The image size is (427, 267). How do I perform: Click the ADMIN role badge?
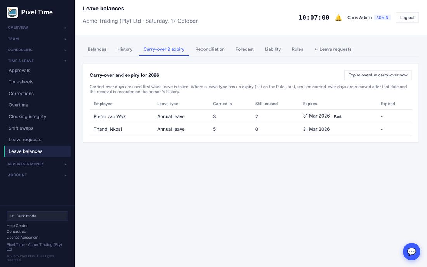[x=382, y=17]
